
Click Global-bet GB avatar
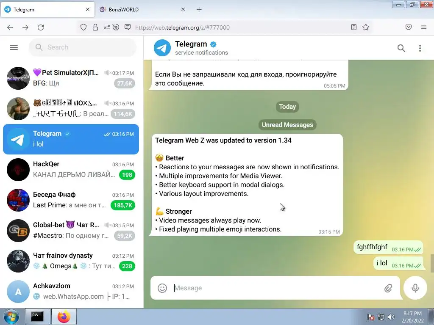pos(18,231)
